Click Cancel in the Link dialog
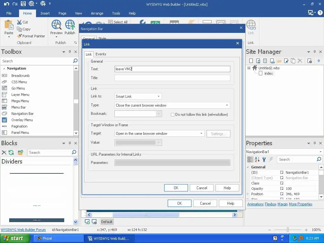 [202, 188]
